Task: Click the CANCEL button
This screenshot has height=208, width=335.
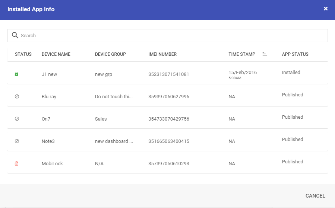Action: [x=315, y=196]
